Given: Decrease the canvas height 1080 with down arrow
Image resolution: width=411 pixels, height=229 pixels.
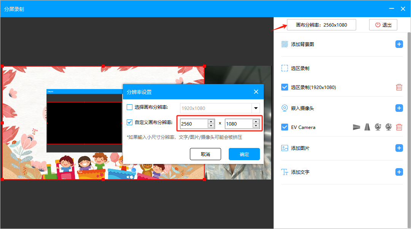Looking at the screenshot, I should (x=256, y=126).
